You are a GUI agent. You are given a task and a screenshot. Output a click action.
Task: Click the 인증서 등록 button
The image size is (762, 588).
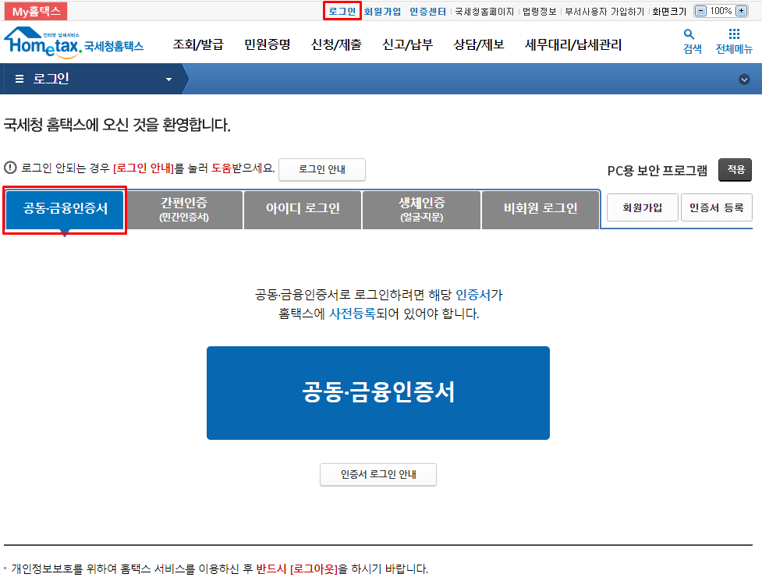click(716, 207)
